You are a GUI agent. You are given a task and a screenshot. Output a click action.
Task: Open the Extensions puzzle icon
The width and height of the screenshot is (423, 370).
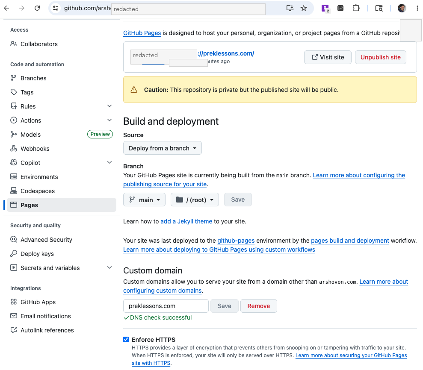(356, 8)
